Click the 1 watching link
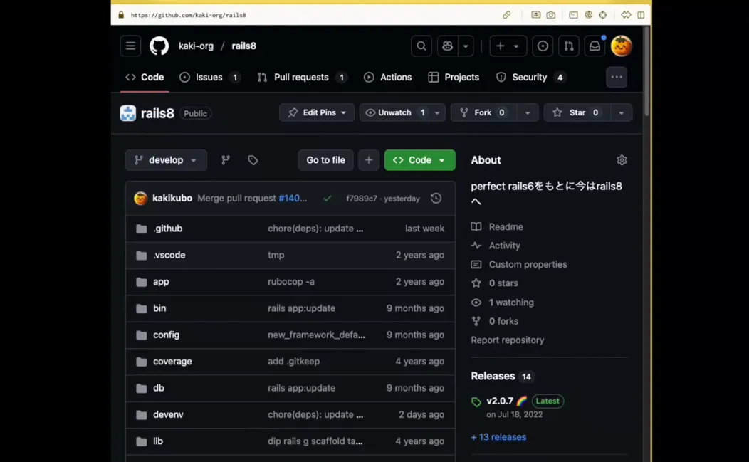 503,303
